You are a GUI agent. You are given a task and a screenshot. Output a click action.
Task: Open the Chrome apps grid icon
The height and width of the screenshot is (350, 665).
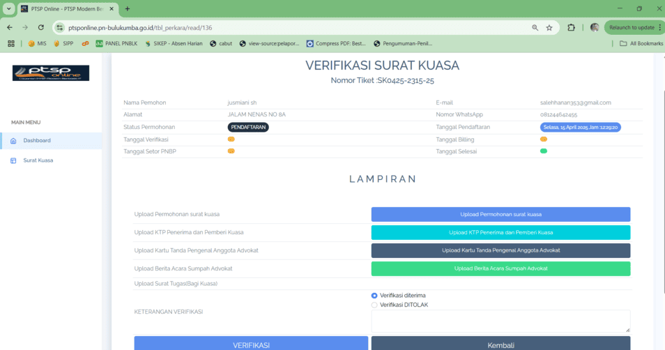click(x=11, y=43)
